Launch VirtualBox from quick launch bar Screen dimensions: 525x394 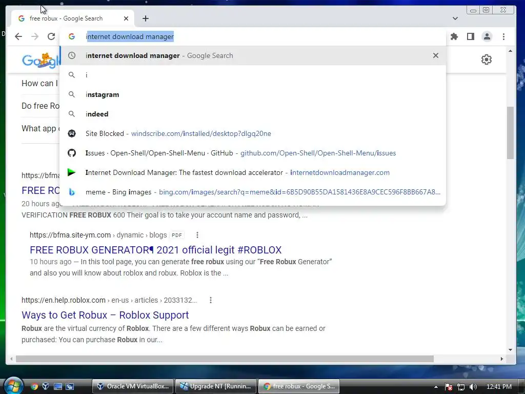[x=46, y=386]
